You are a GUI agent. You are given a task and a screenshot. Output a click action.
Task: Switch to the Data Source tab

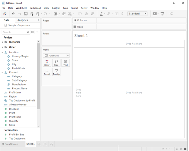point(10,144)
